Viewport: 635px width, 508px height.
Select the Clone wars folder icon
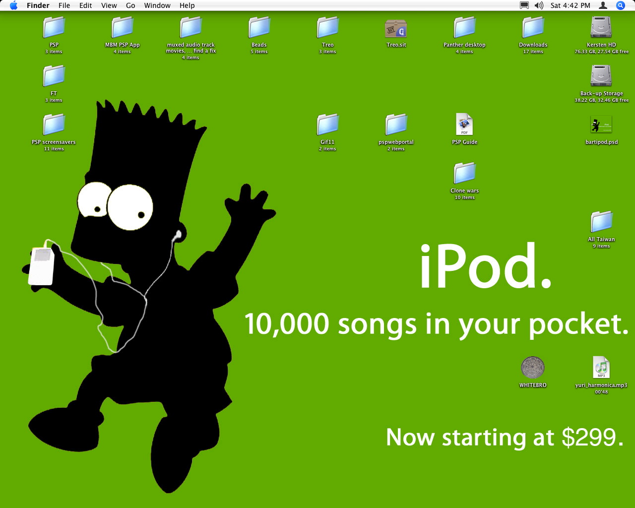(x=464, y=174)
